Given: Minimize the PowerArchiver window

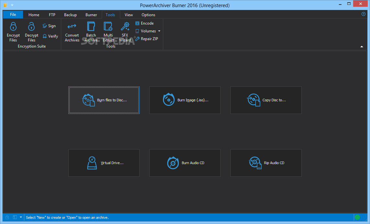Looking at the screenshot, I should (340, 5).
